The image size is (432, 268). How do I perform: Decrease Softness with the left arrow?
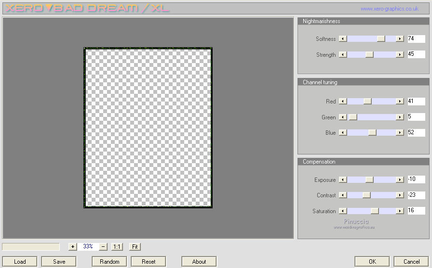343,39
